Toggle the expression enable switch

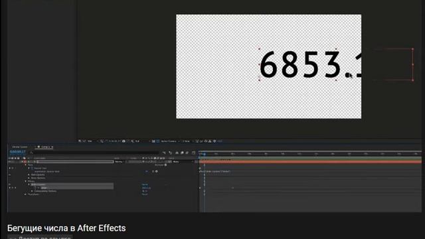(147, 171)
